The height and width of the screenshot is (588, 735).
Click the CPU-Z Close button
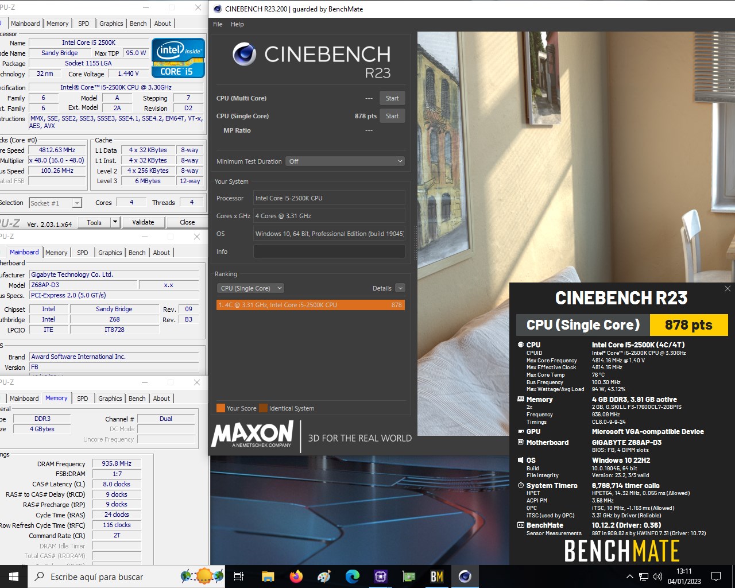click(x=187, y=222)
